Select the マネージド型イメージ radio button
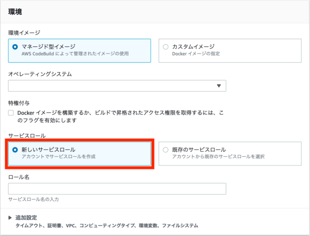This screenshot has width=310, height=236. (15, 47)
